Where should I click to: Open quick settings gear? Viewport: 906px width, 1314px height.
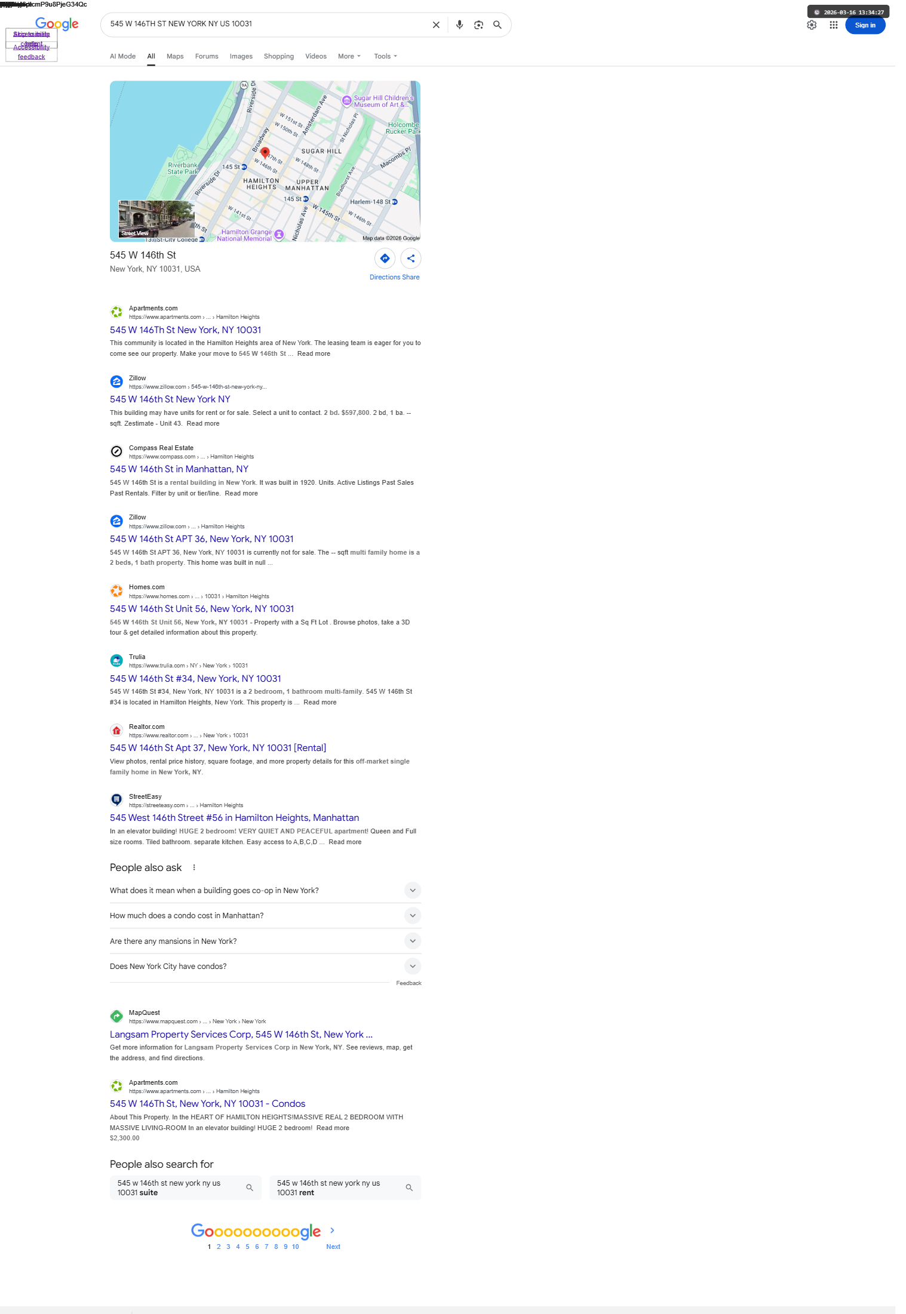(x=812, y=25)
